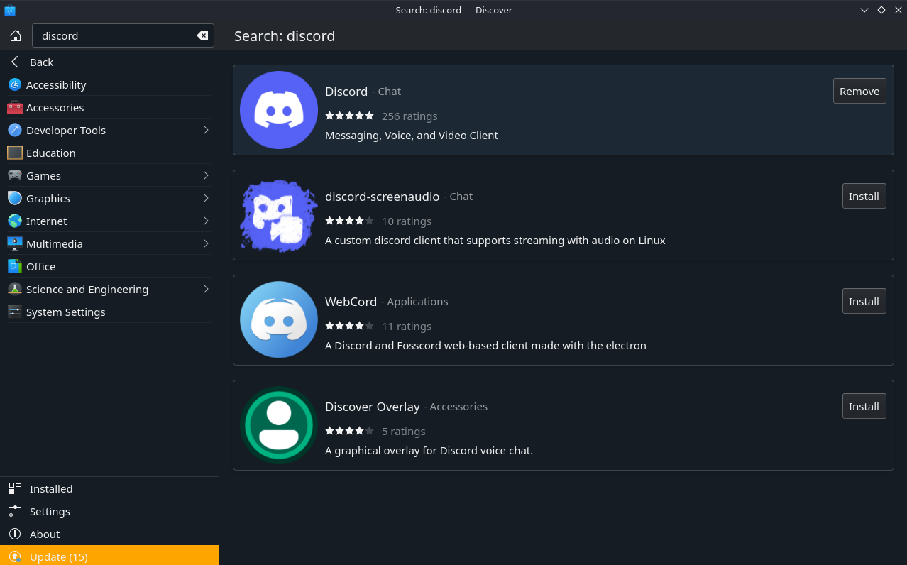Expand the Science and Engineering category
This screenshot has height=565, width=907.
[205, 289]
